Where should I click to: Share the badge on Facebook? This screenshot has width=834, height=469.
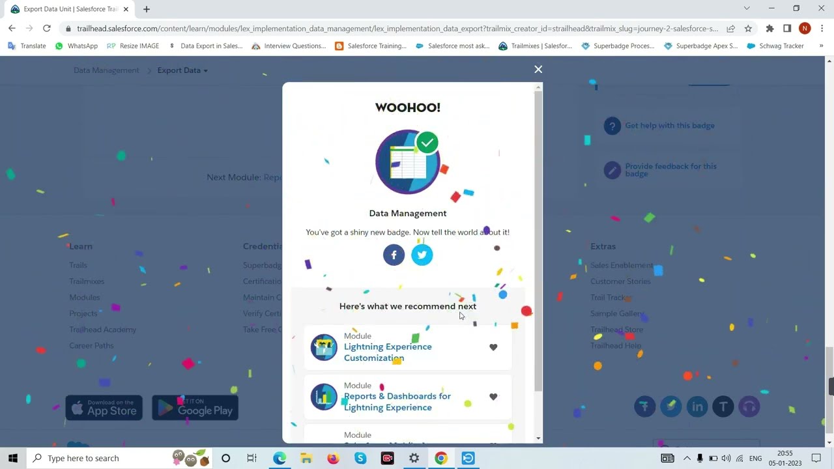click(394, 255)
